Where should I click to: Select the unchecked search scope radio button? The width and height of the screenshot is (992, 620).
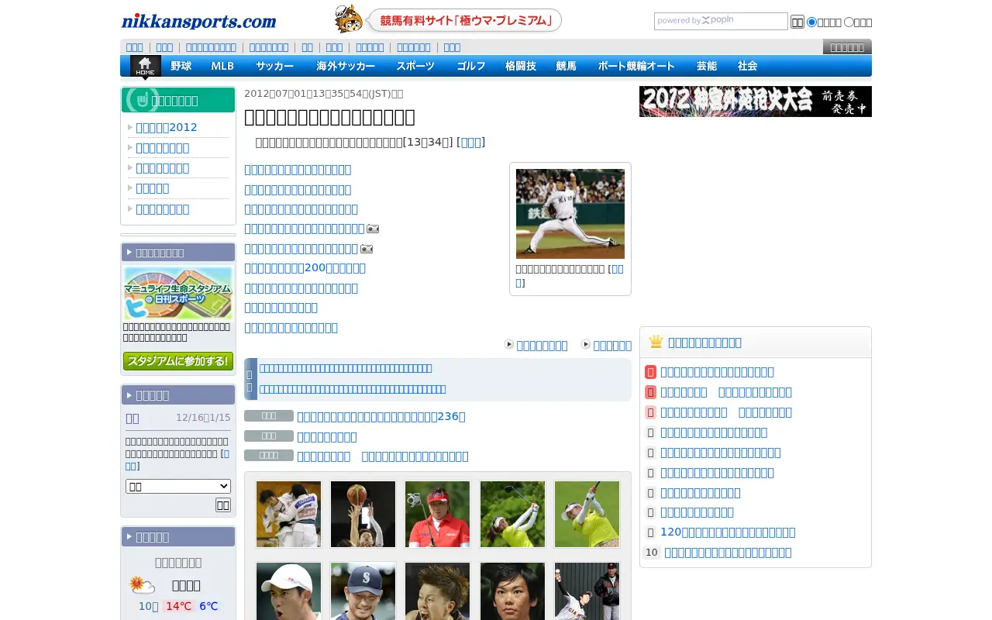(849, 22)
